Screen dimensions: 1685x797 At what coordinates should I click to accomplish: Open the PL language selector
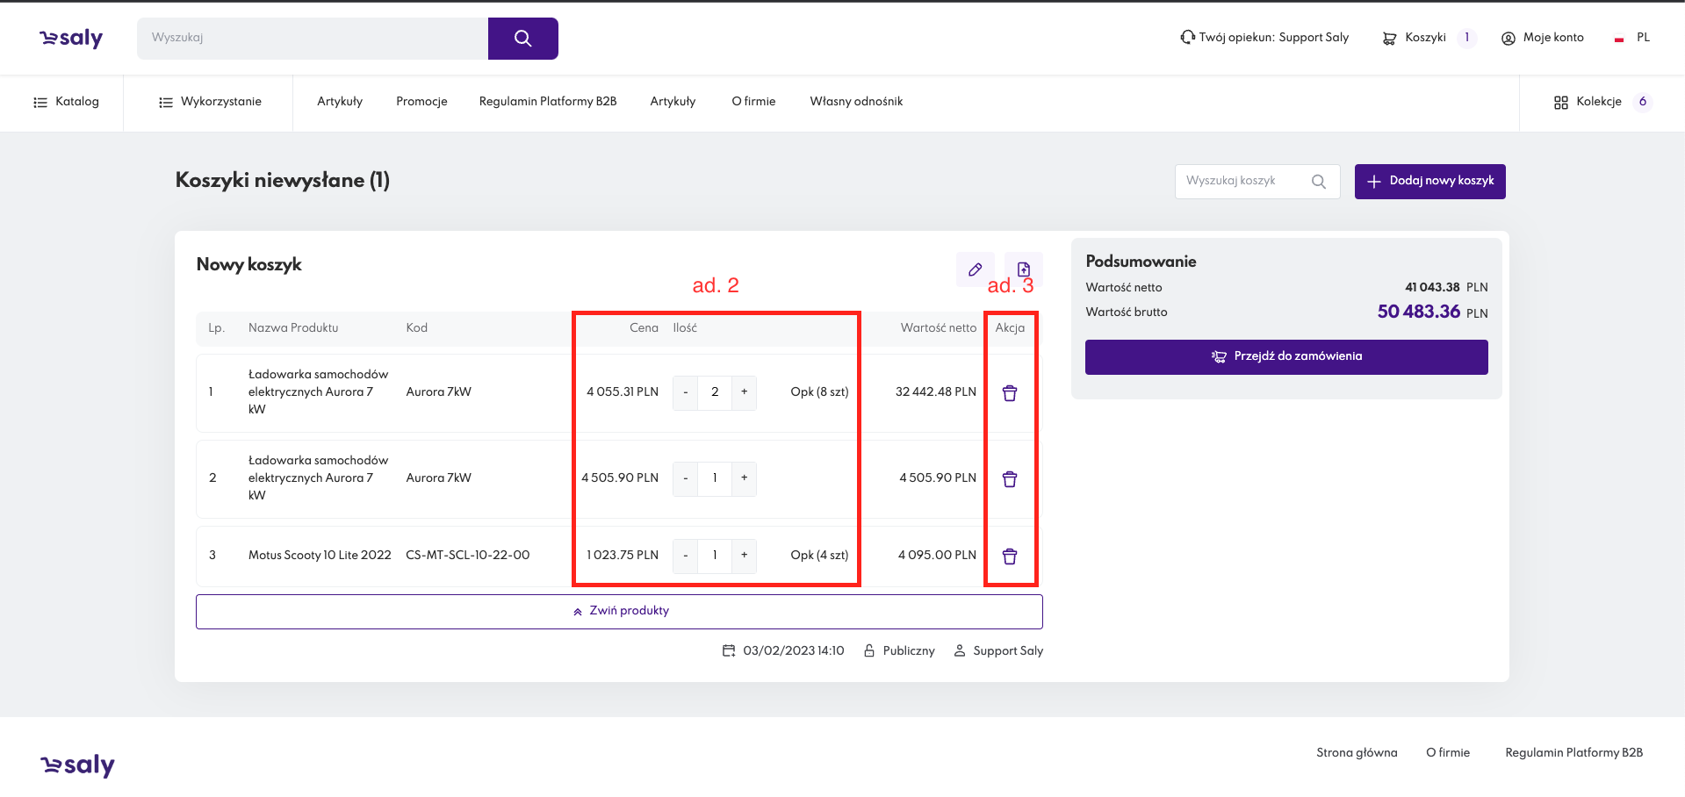coord(1632,38)
